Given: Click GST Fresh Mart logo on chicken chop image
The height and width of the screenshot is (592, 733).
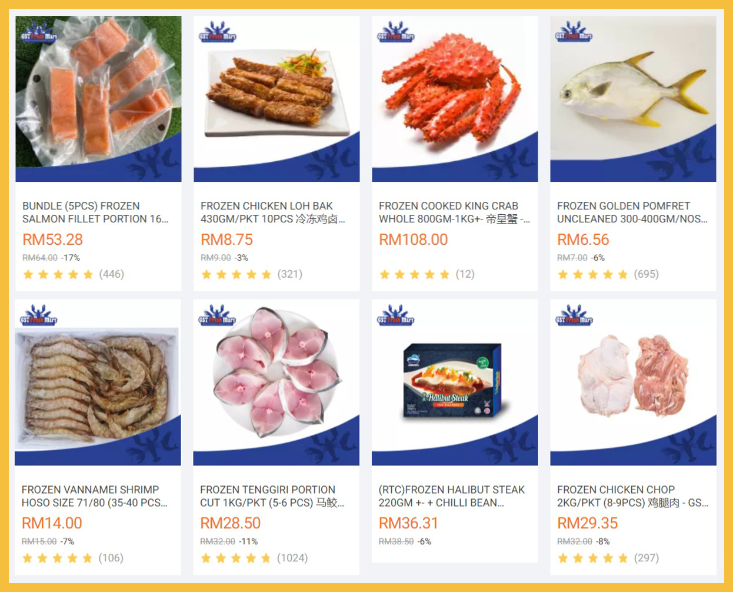Looking at the screenshot, I should tap(574, 315).
